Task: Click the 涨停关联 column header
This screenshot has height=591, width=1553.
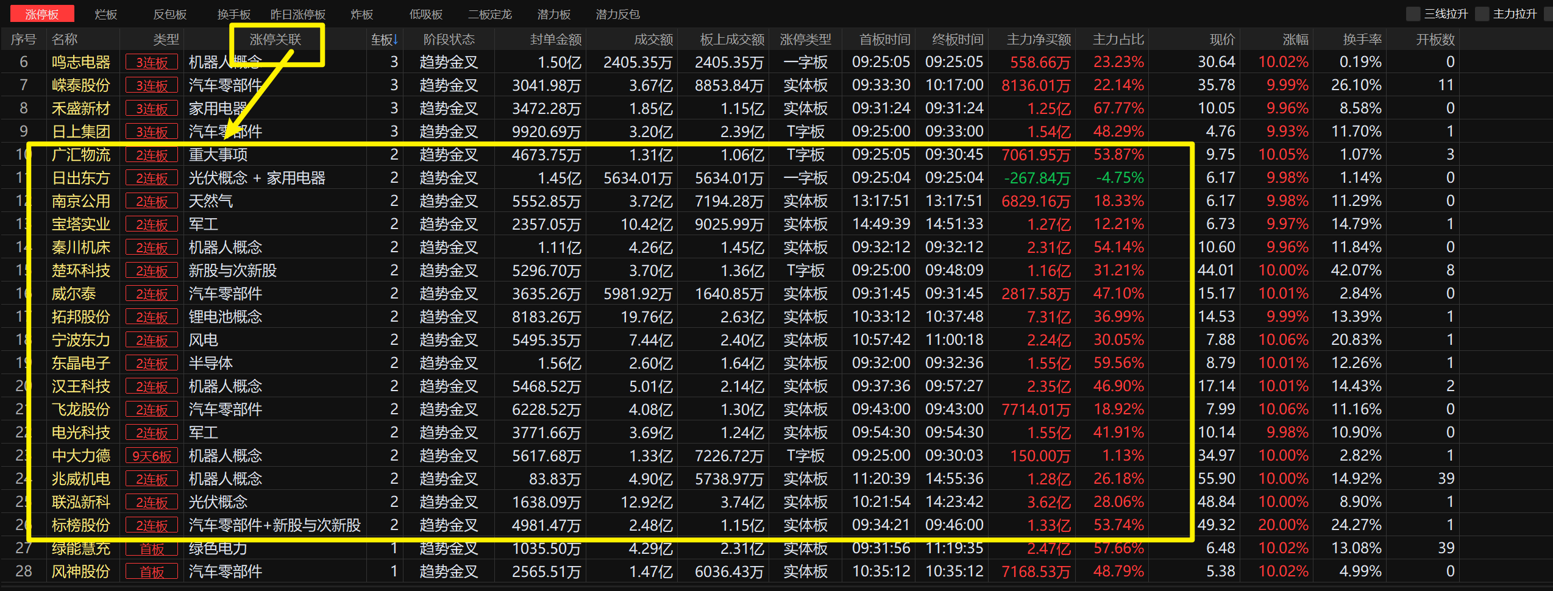Action: pos(275,40)
